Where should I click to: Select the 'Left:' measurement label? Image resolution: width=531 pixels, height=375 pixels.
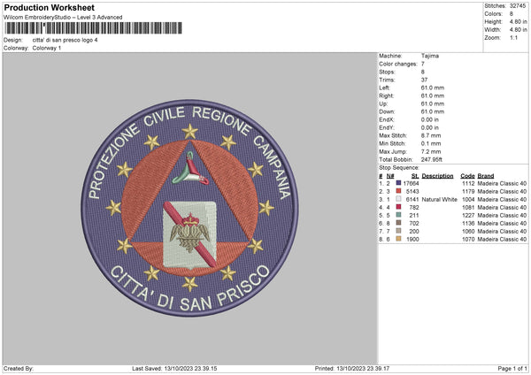point(384,88)
